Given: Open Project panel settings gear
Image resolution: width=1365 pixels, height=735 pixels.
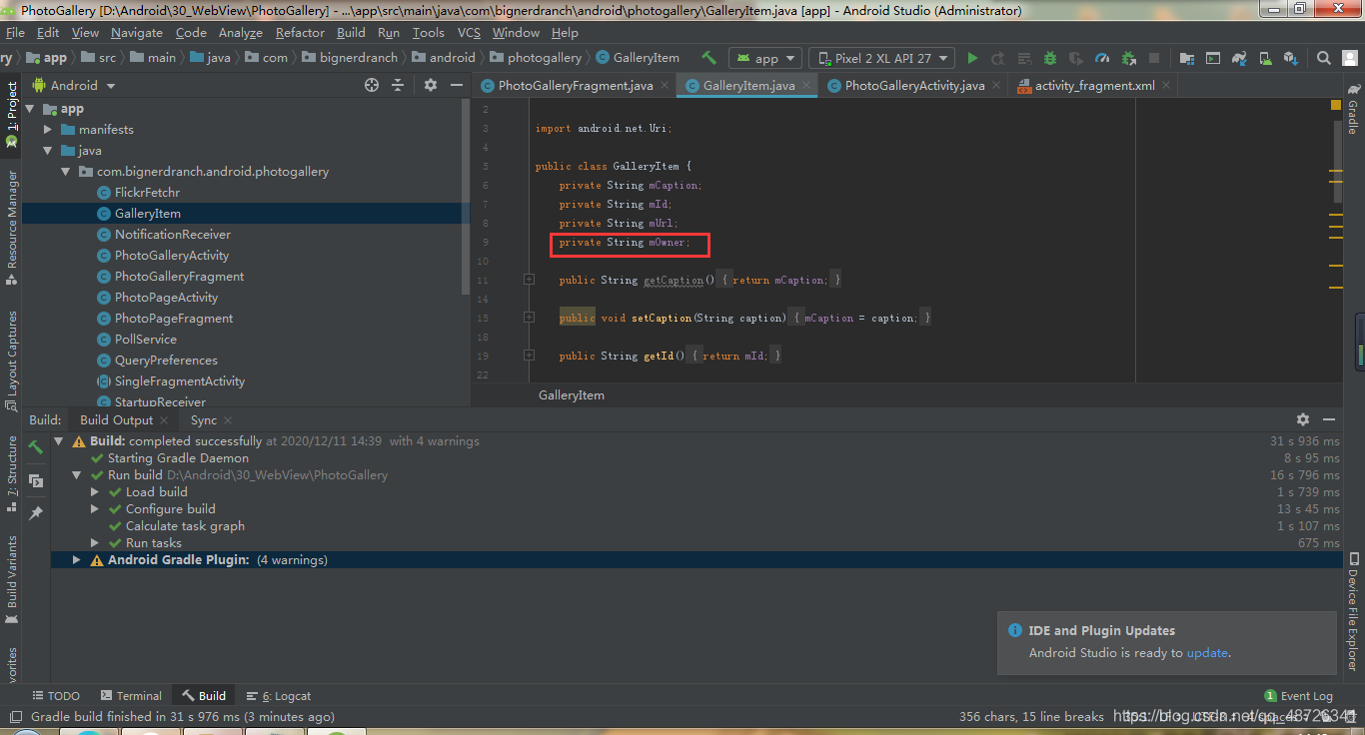Looking at the screenshot, I should click(x=431, y=85).
